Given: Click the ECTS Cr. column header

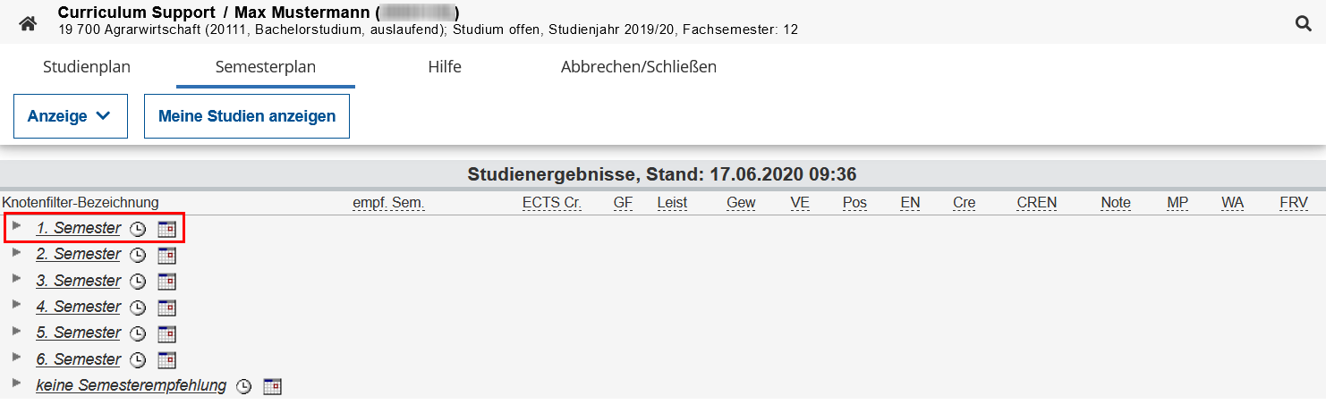Looking at the screenshot, I should pos(551,203).
